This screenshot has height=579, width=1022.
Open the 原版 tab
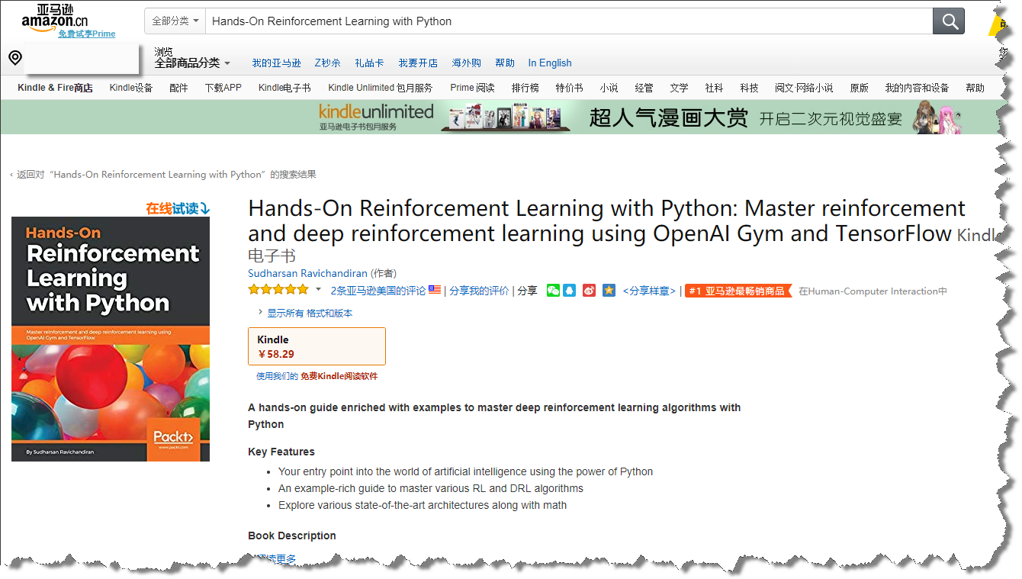pos(859,88)
